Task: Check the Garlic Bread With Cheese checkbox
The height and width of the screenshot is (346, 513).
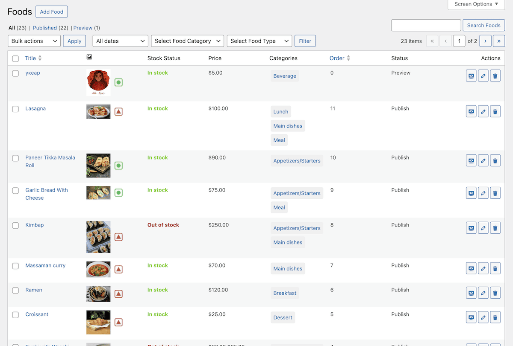Action: coord(15,191)
